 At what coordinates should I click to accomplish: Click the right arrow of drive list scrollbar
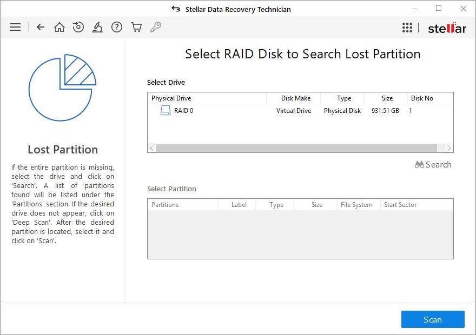tap(449, 148)
